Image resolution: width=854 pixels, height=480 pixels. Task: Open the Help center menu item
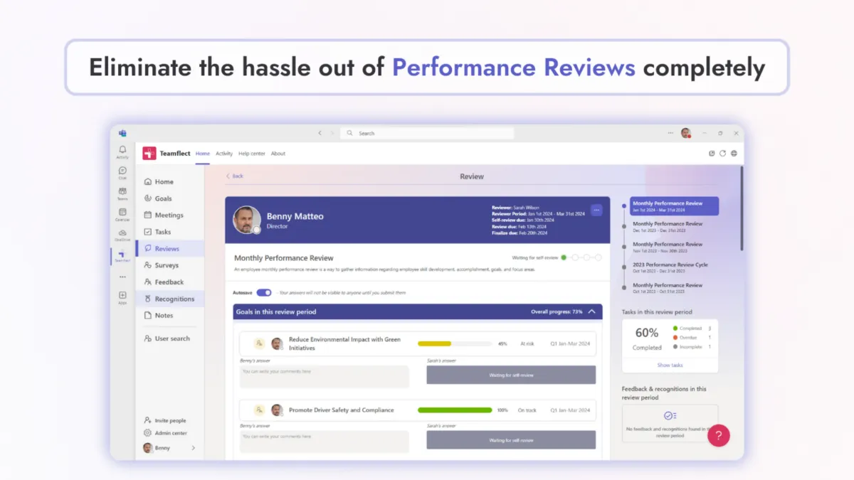pyautogui.click(x=251, y=153)
